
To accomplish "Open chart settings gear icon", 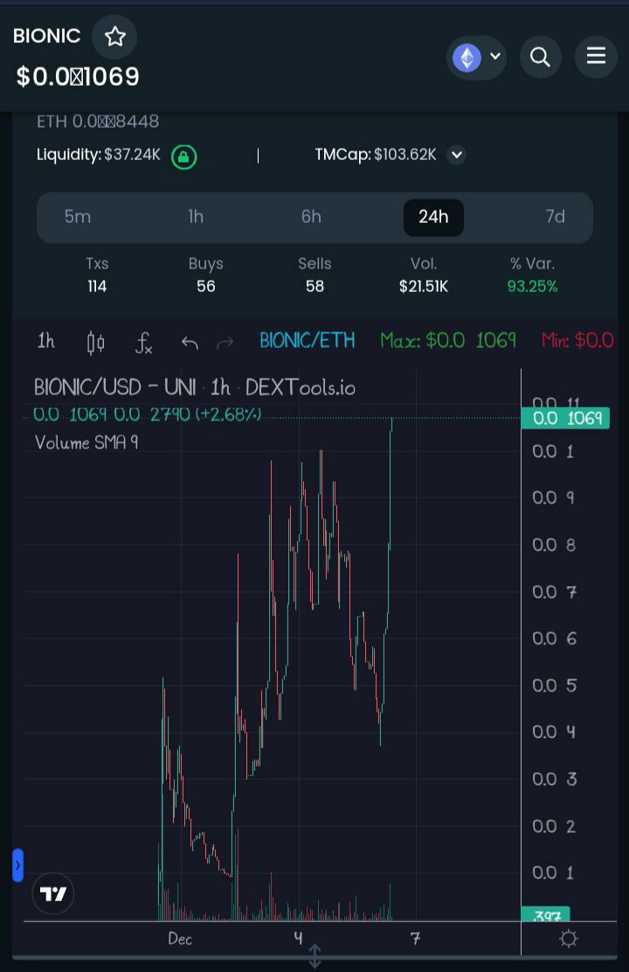I will coord(568,939).
